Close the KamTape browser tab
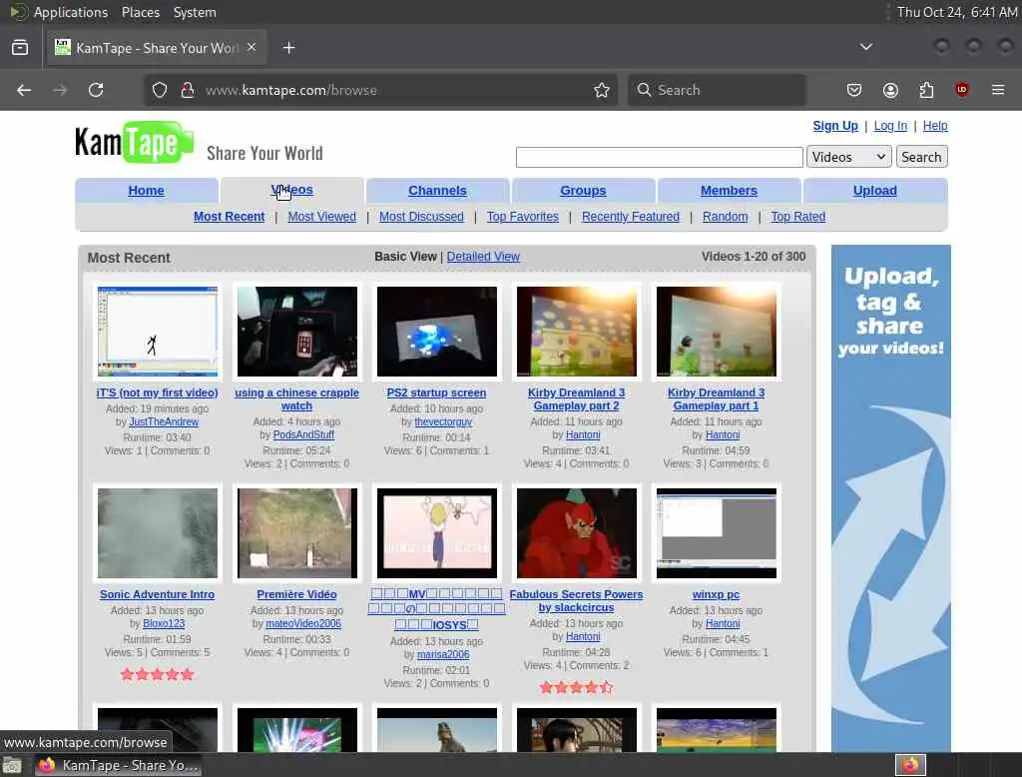 click(252, 47)
